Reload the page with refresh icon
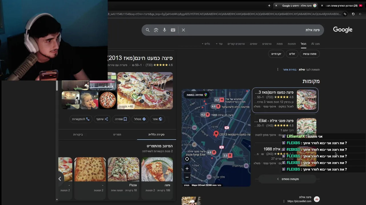Image resolution: width=366 pixels, height=205 pixels. (353, 14)
